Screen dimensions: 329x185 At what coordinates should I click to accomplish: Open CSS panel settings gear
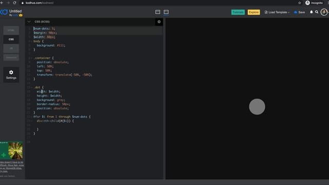[x=159, y=22]
